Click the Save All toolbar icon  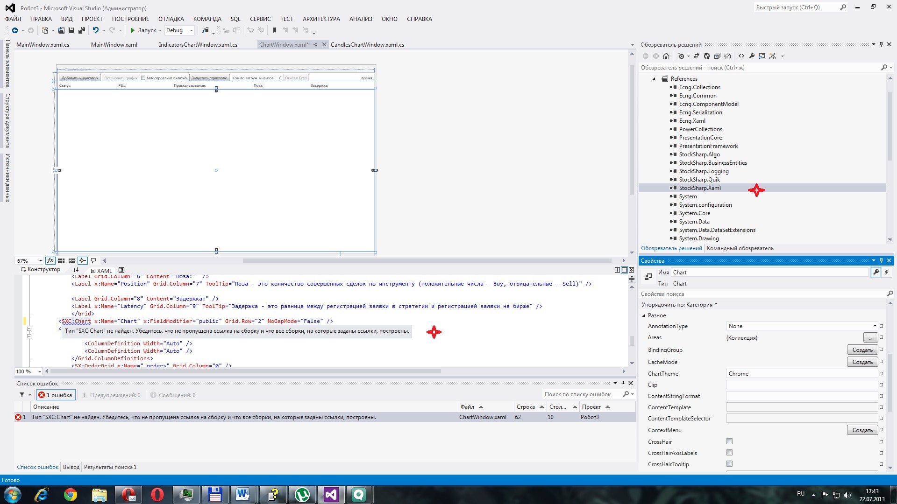click(81, 30)
